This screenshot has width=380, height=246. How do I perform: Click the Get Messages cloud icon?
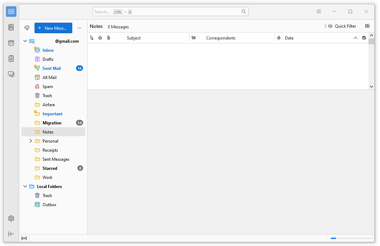click(27, 28)
